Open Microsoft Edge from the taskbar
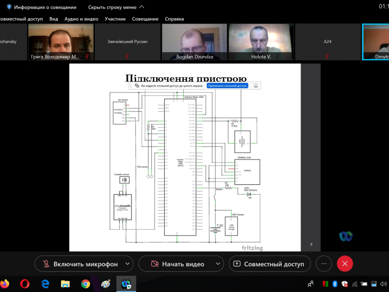This screenshot has height=292, width=389. pyautogui.click(x=45, y=283)
